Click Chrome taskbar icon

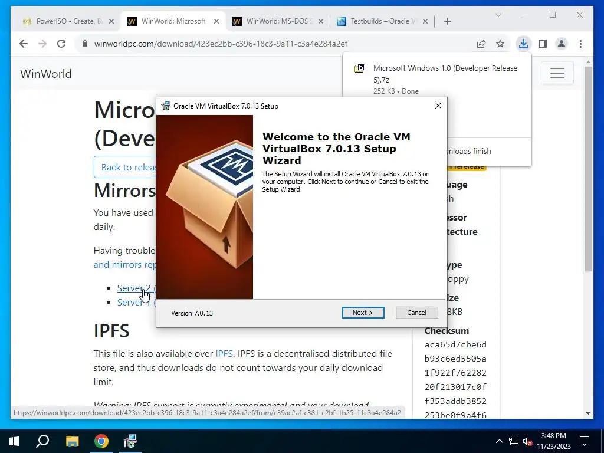point(101,441)
